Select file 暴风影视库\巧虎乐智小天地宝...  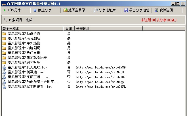coord(33,82)
